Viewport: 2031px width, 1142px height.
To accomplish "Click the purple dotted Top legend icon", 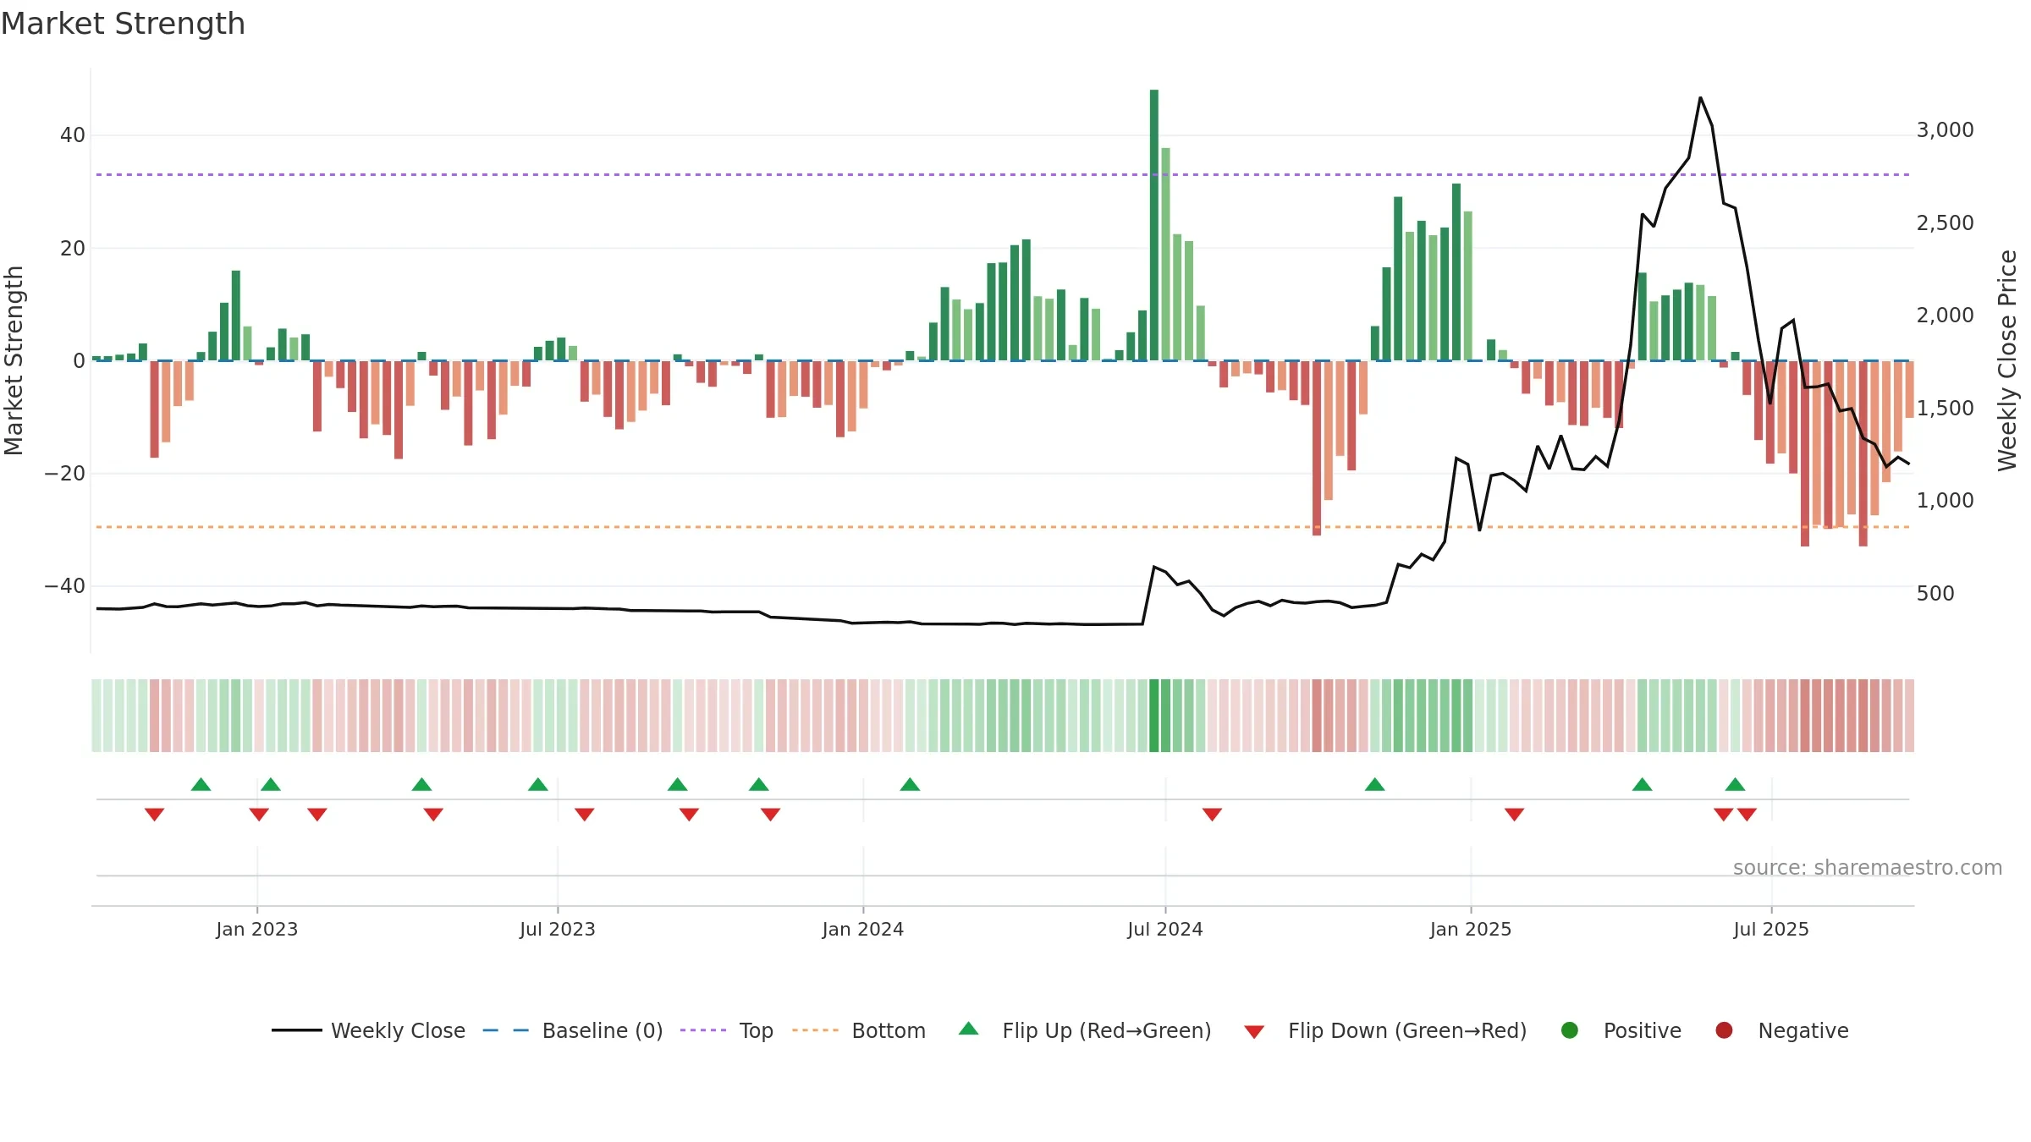I will [703, 1030].
